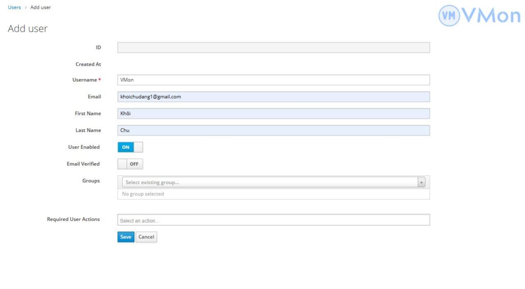
Task: Click the Last Name field with Chu
Action: 273,130
